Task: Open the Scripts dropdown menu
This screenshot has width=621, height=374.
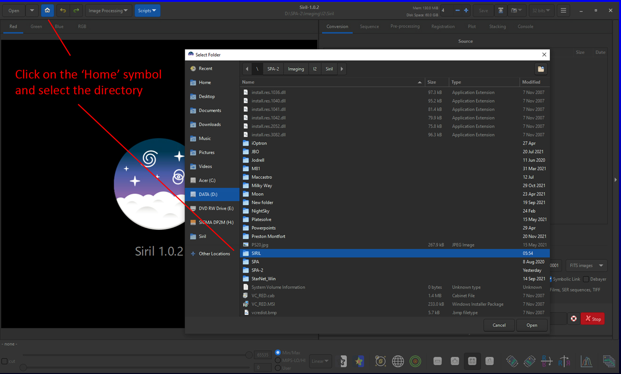Action: [x=147, y=10]
